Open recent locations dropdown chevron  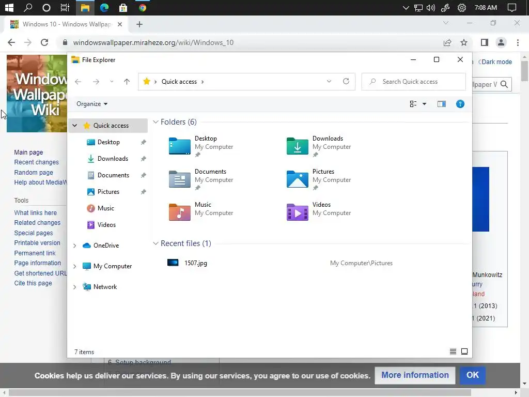click(112, 82)
